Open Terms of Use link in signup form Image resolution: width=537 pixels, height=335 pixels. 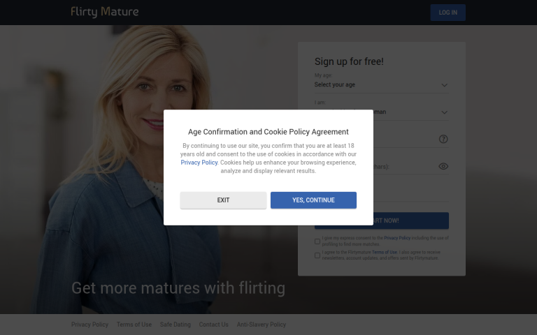(385, 252)
